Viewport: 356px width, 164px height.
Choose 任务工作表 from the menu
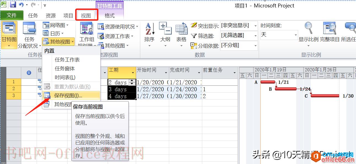(x=71, y=60)
